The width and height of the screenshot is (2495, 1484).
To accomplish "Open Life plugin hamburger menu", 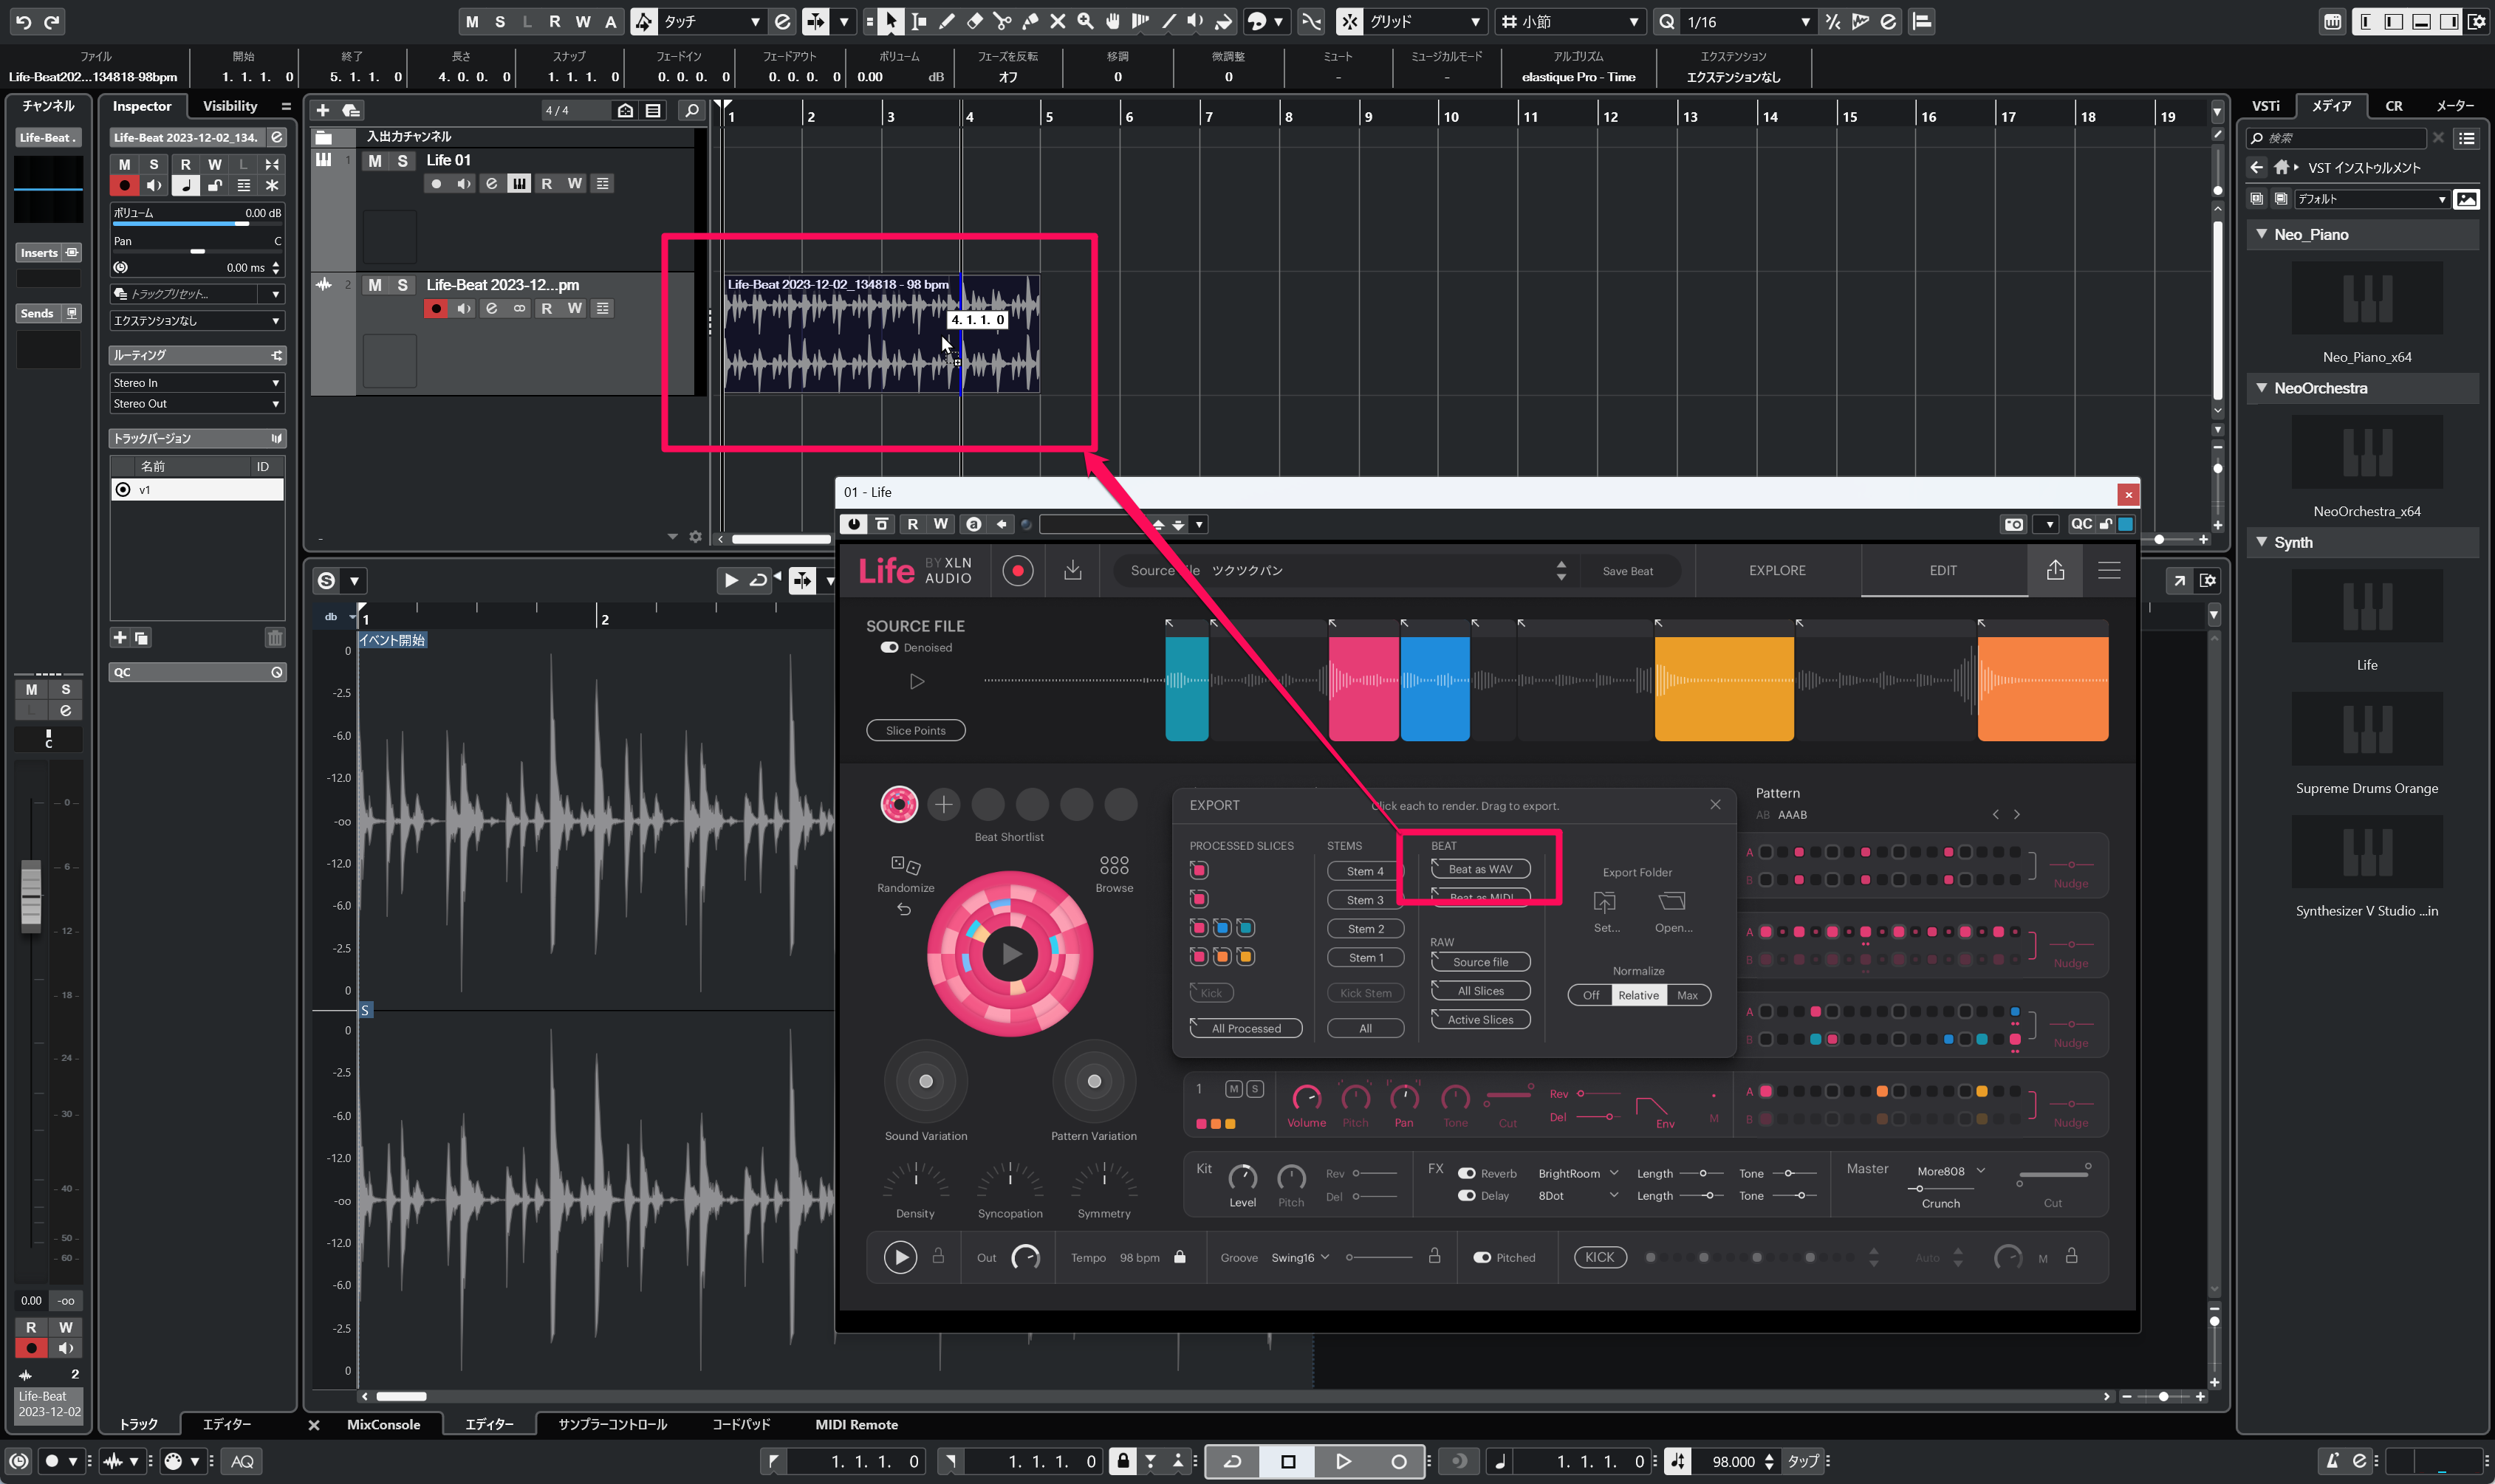I will click(2109, 570).
